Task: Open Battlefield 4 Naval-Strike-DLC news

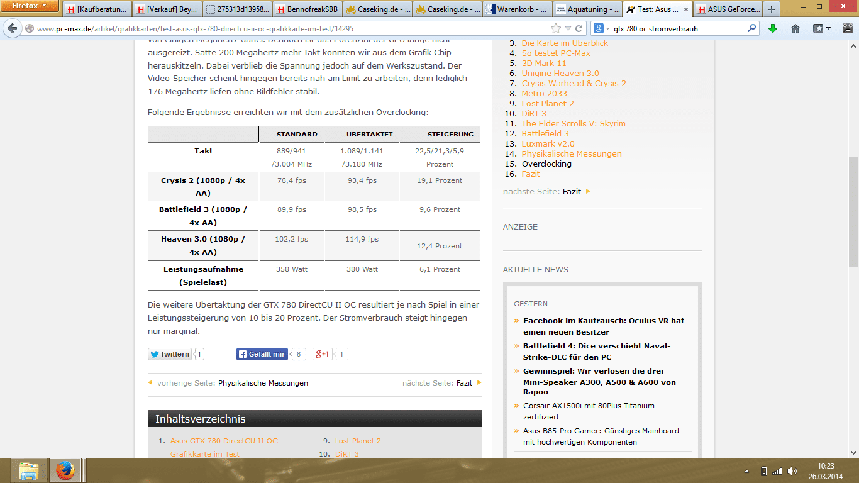Action: pos(597,351)
